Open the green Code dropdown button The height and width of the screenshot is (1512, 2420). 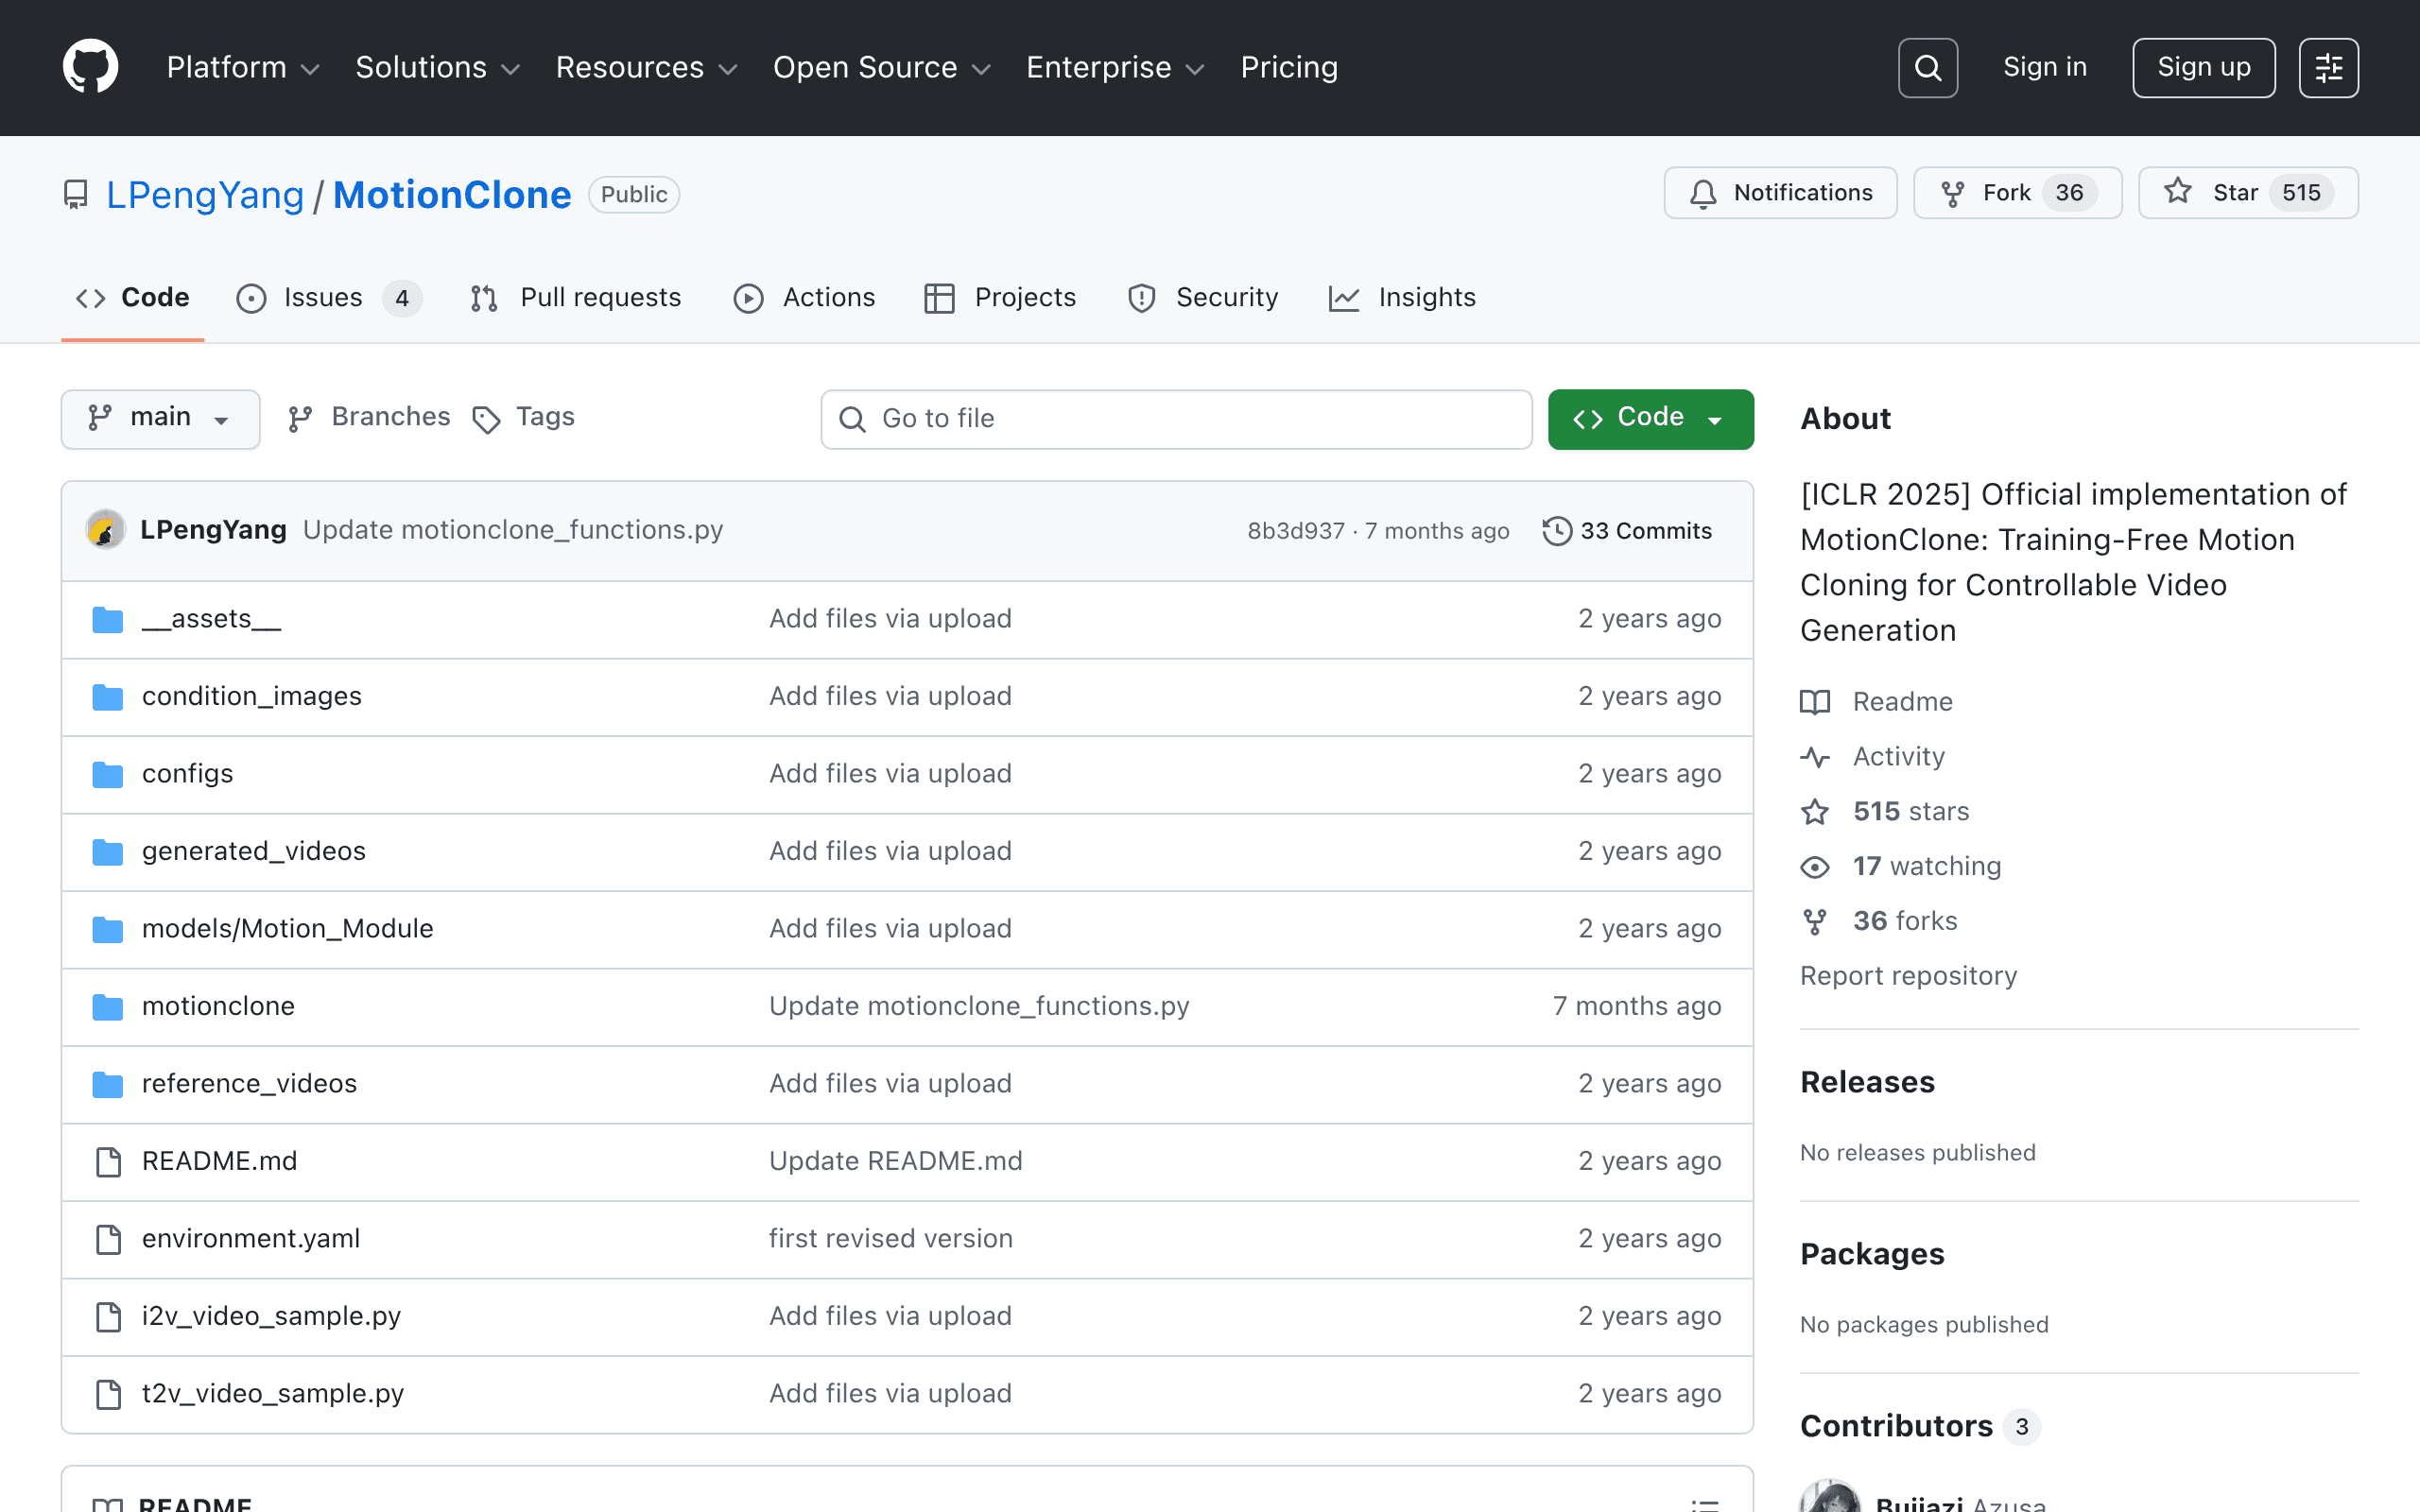coord(1650,419)
